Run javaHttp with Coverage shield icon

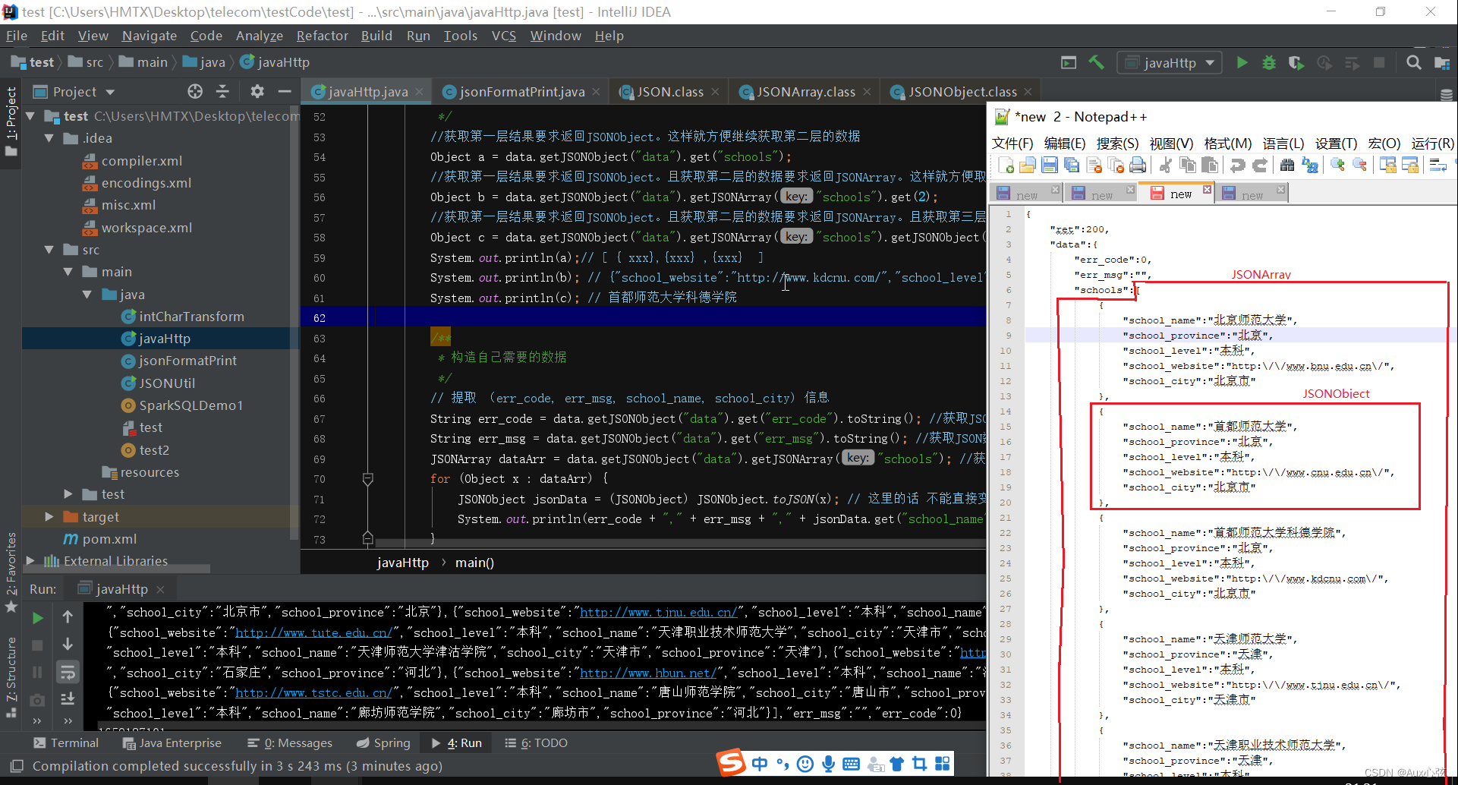[1296, 62]
